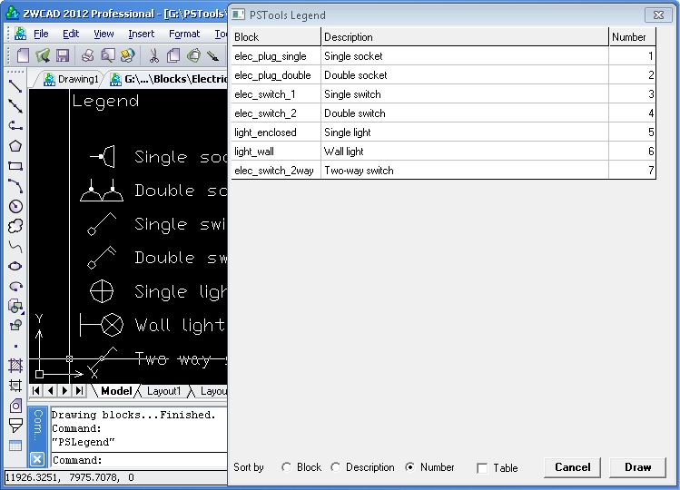Open the View menu
This screenshot has width=680, height=490.
pos(103,34)
